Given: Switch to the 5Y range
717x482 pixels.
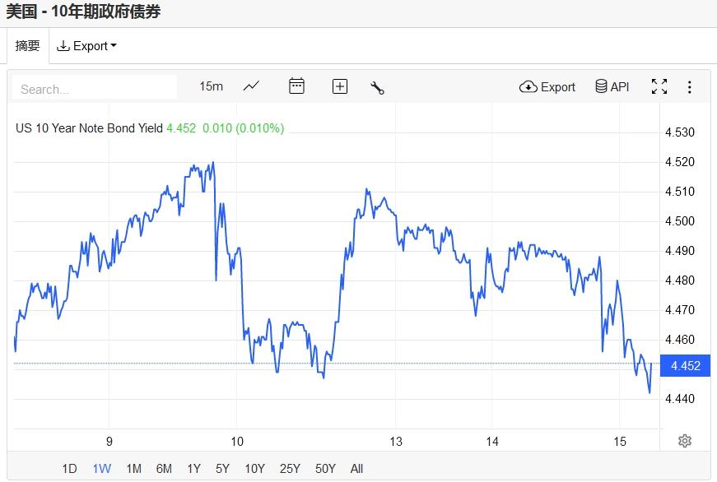Looking at the screenshot, I should point(222,469).
